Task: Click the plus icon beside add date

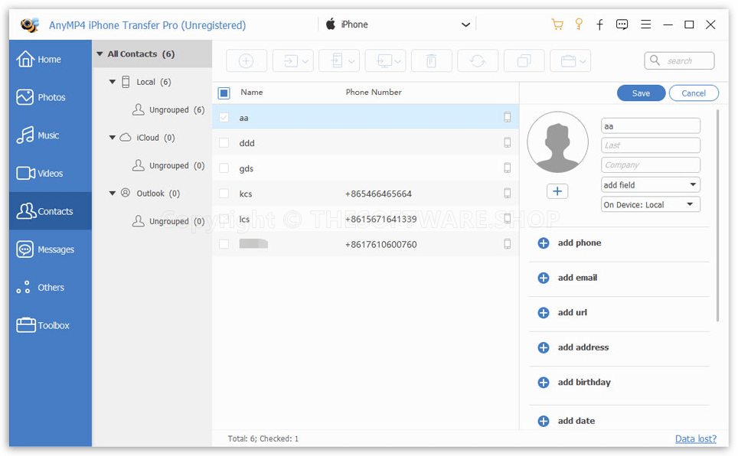Action: tap(543, 421)
